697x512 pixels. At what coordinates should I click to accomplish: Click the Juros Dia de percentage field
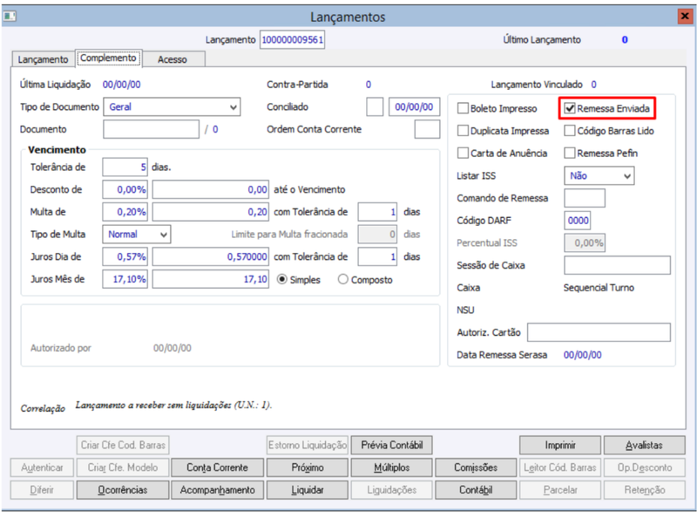(125, 256)
